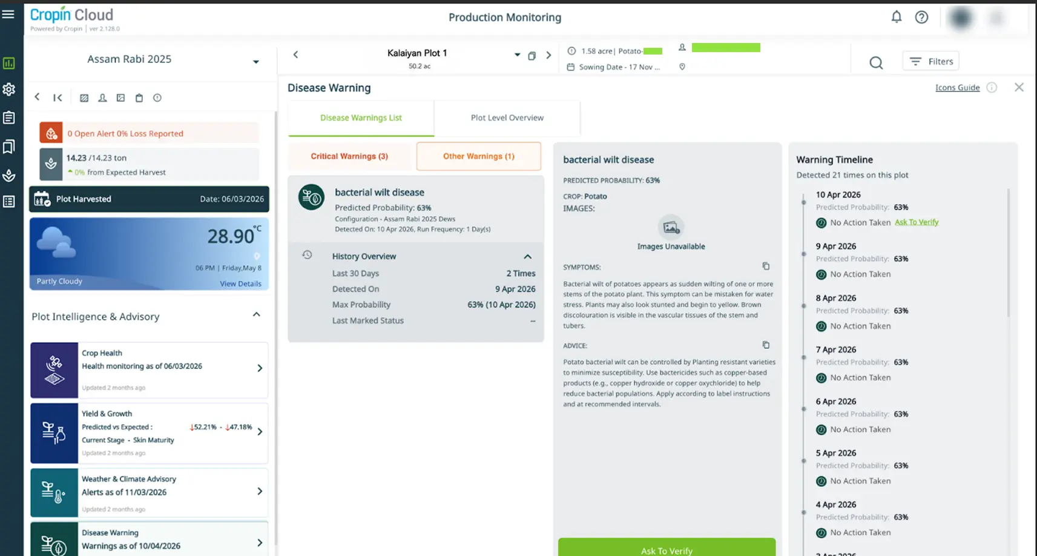Screen dimensions: 1037x556
Task: Select the Critical Warnings (3) tab
Action: (349, 156)
